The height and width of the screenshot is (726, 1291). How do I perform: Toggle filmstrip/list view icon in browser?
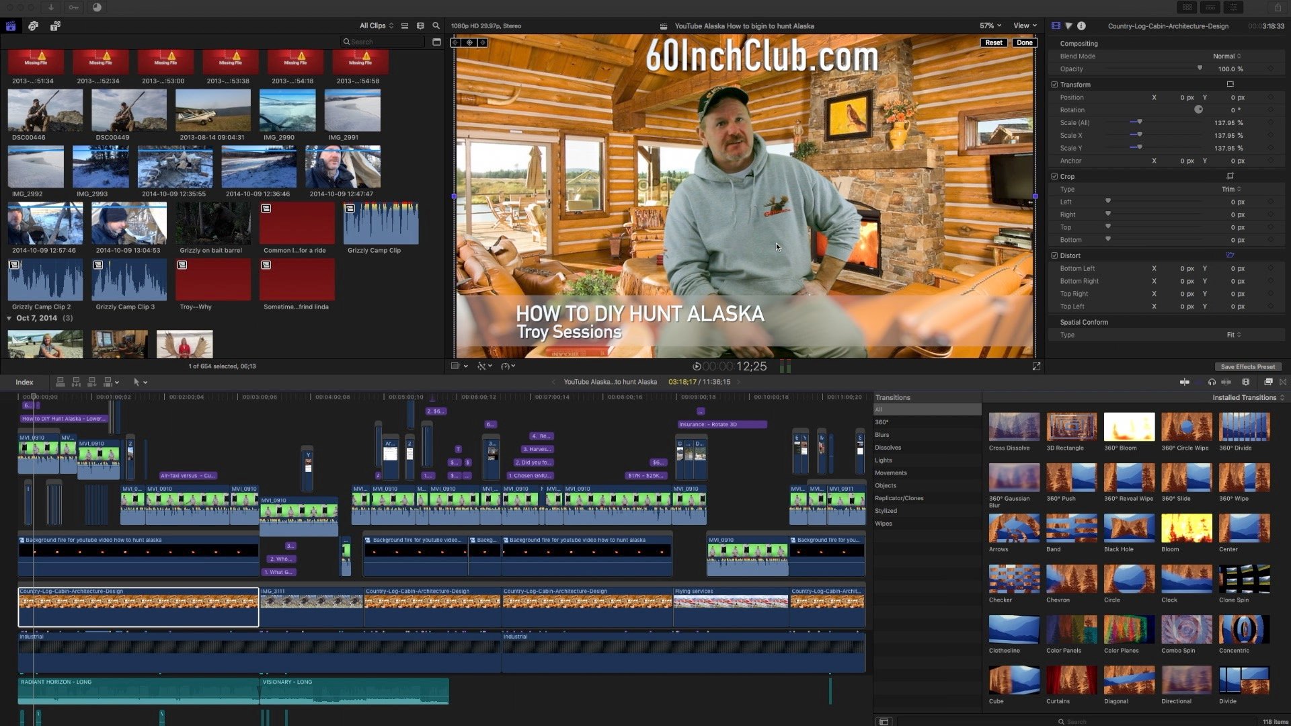405,26
